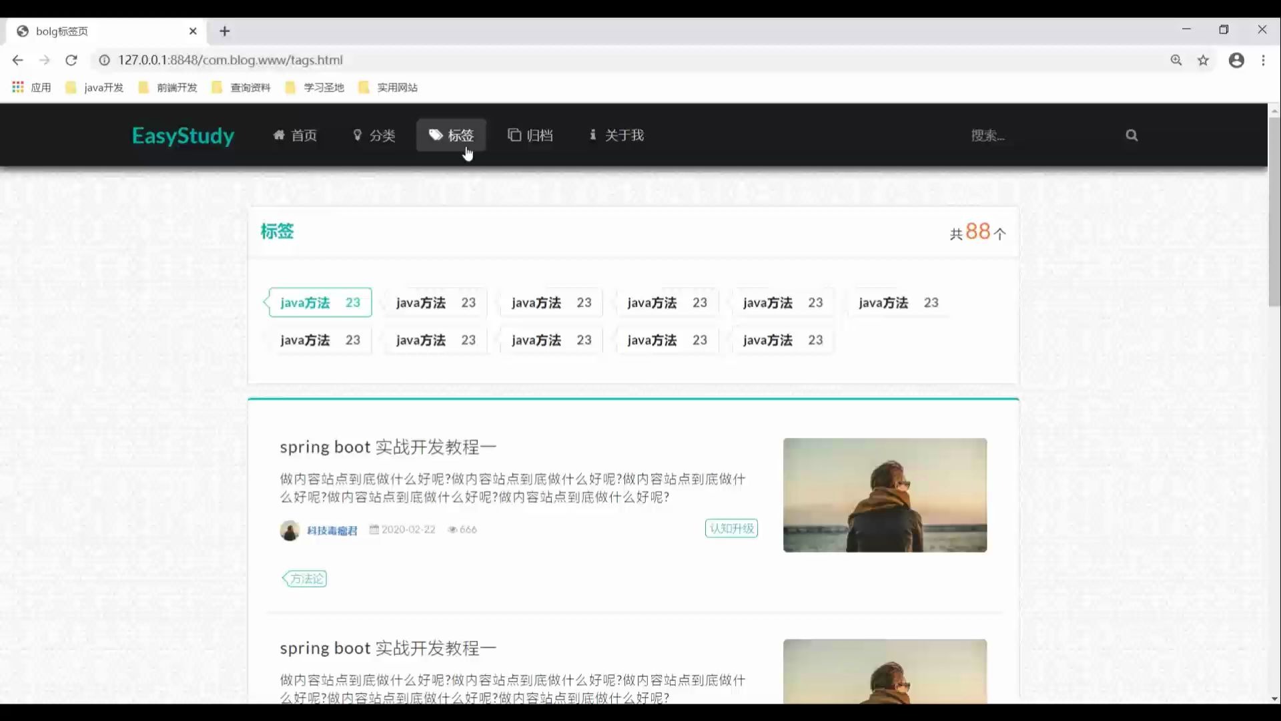Close the bolg标签页 tab
Screen dimensions: 1281x721
[x=193, y=31]
